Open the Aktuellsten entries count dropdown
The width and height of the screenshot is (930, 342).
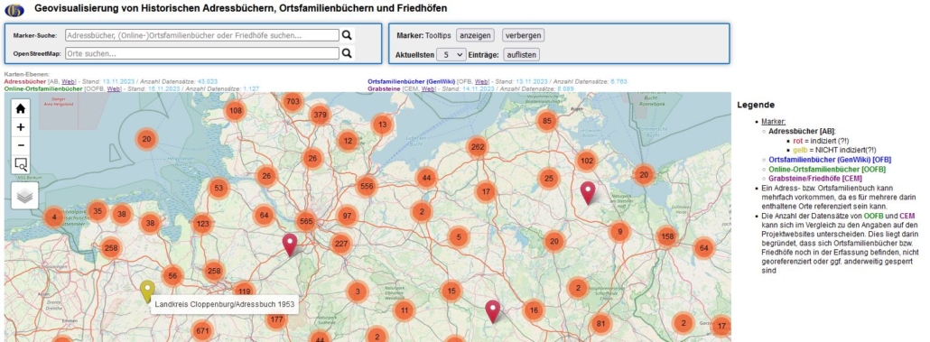(451, 54)
